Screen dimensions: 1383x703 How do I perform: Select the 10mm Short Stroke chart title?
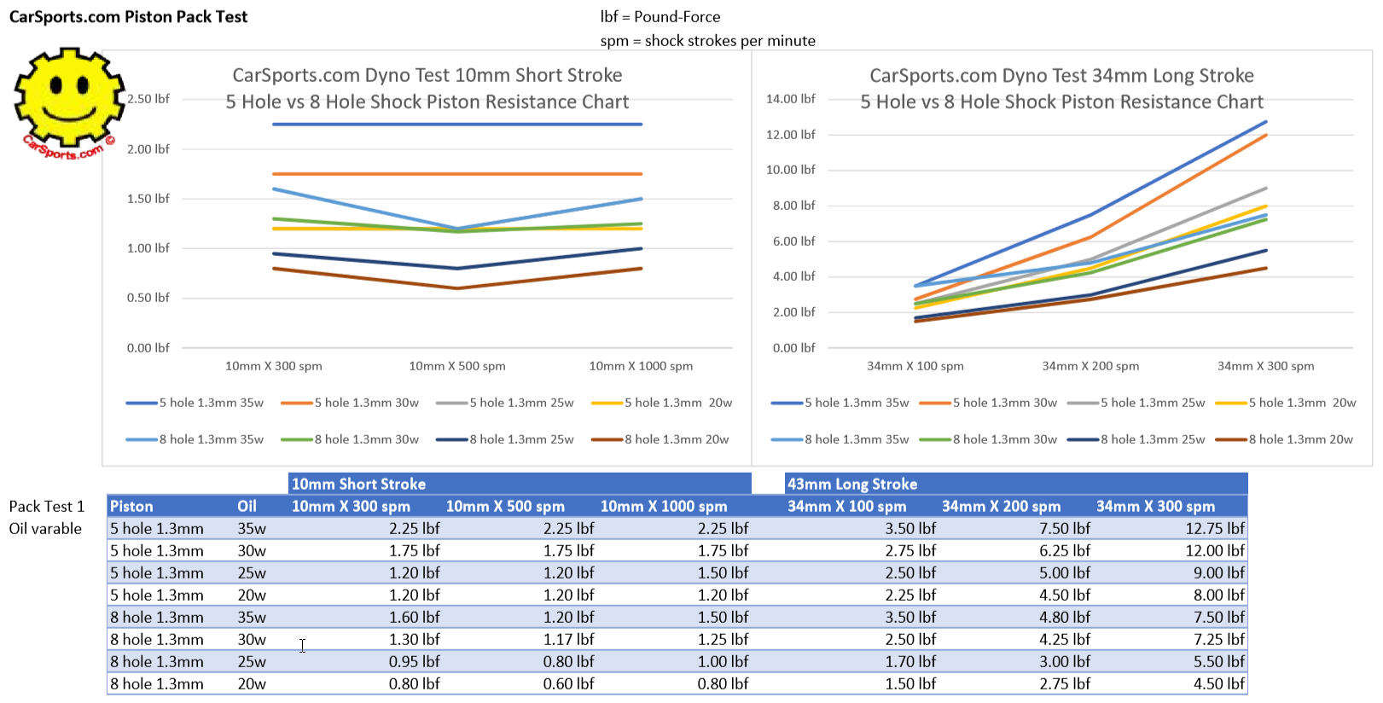tap(427, 89)
